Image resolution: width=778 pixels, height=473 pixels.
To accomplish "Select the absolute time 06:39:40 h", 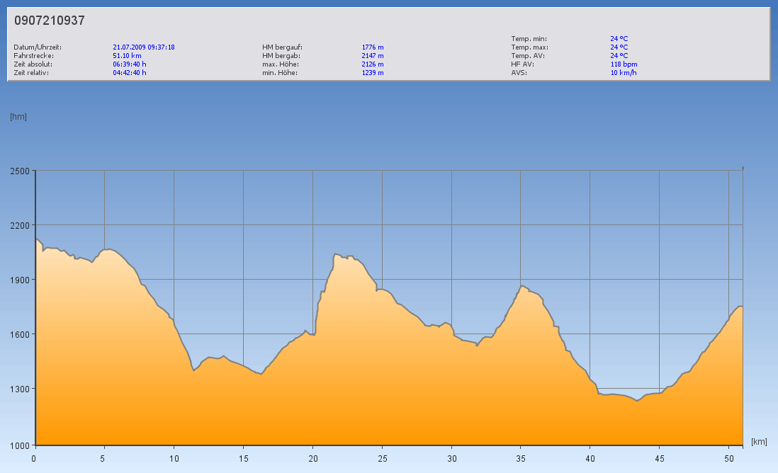I will pos(130,64).
